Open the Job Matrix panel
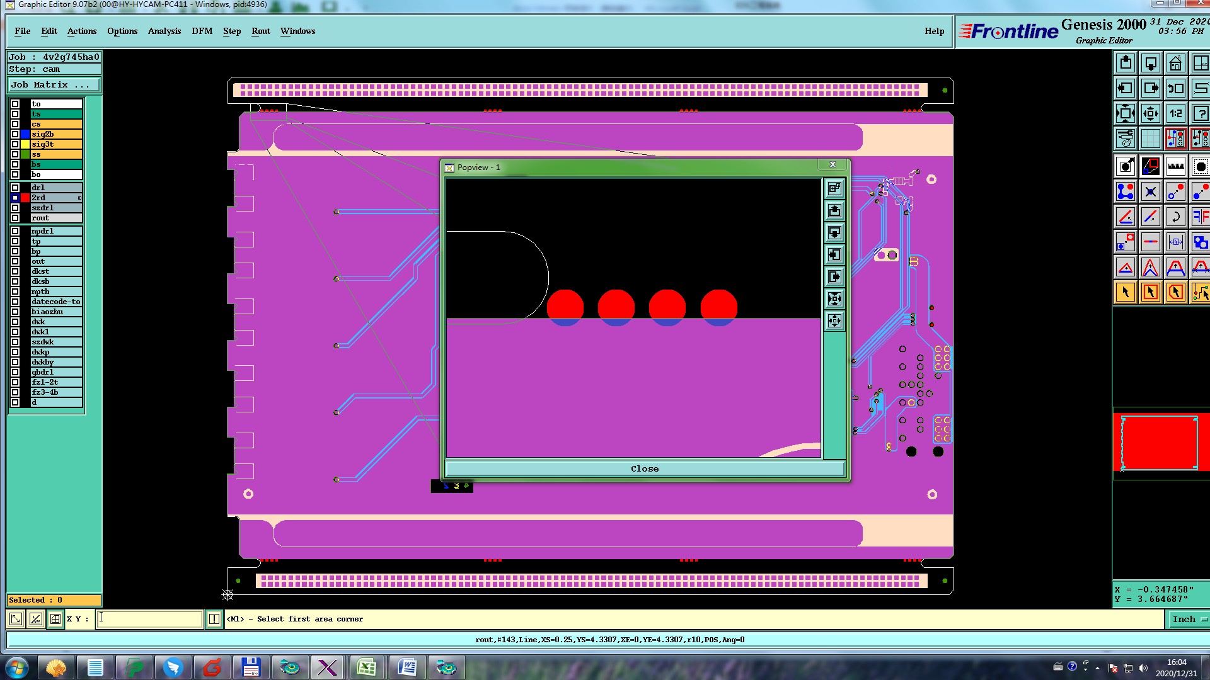The height and width of the screenshot is (680, 1210). click(x=54, y=84)
